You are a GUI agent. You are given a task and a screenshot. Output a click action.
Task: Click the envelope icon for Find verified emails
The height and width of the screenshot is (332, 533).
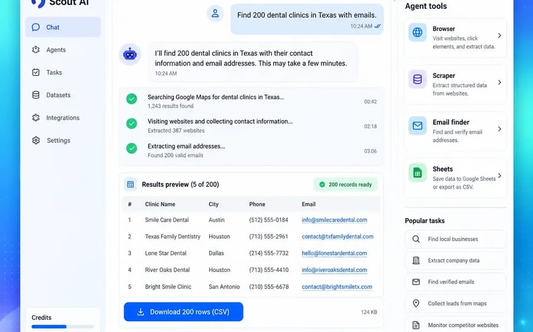coord(416,282)
